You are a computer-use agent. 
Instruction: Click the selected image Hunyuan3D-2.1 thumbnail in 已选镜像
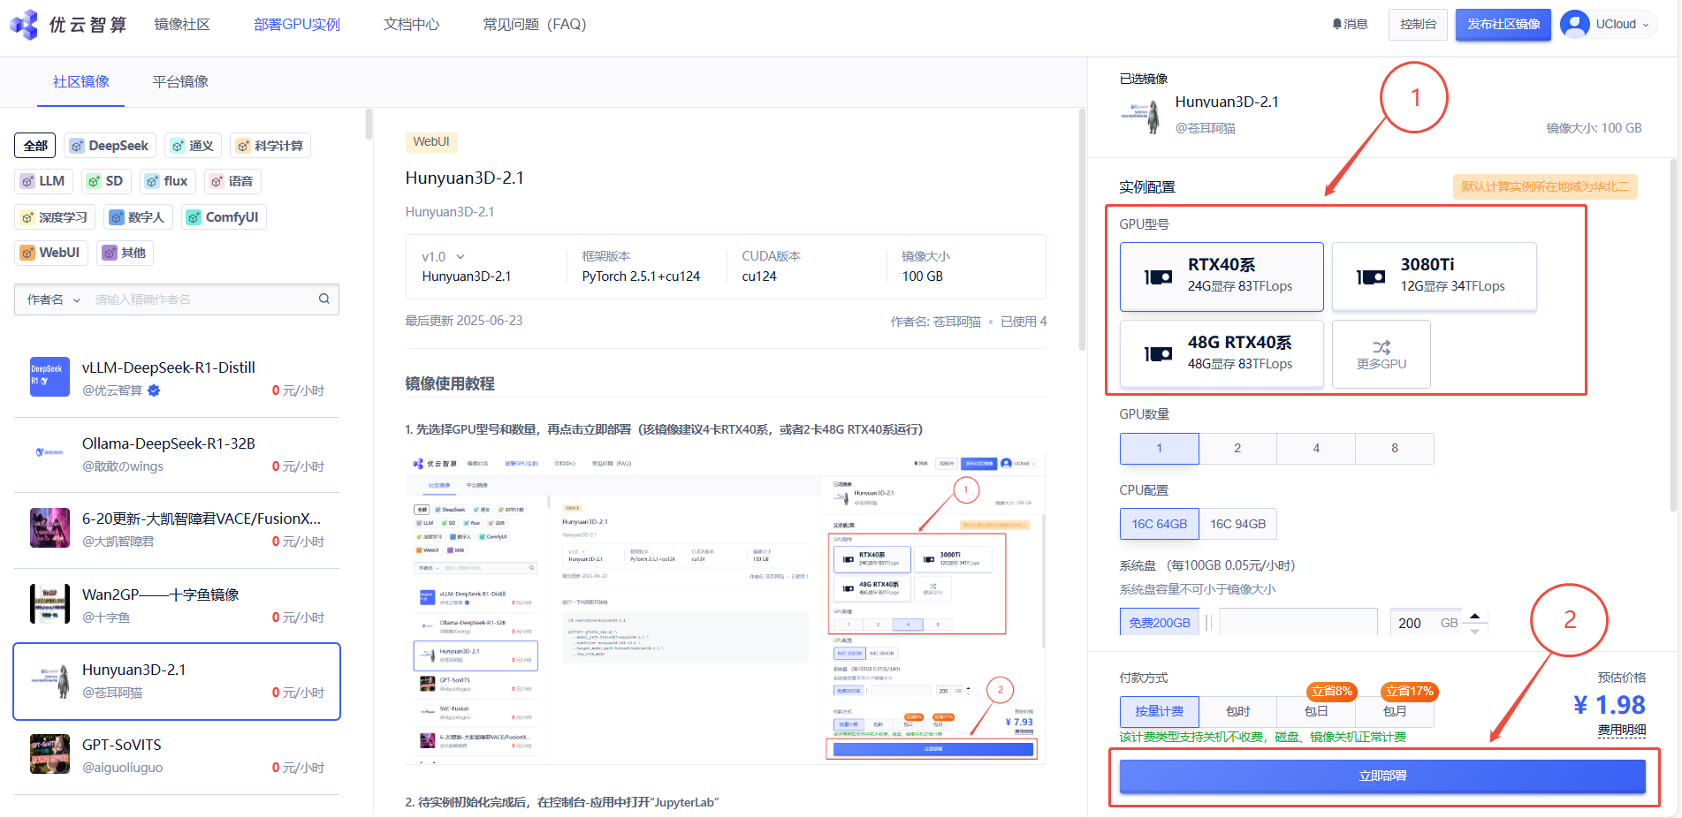click(x=1142, y=115)
